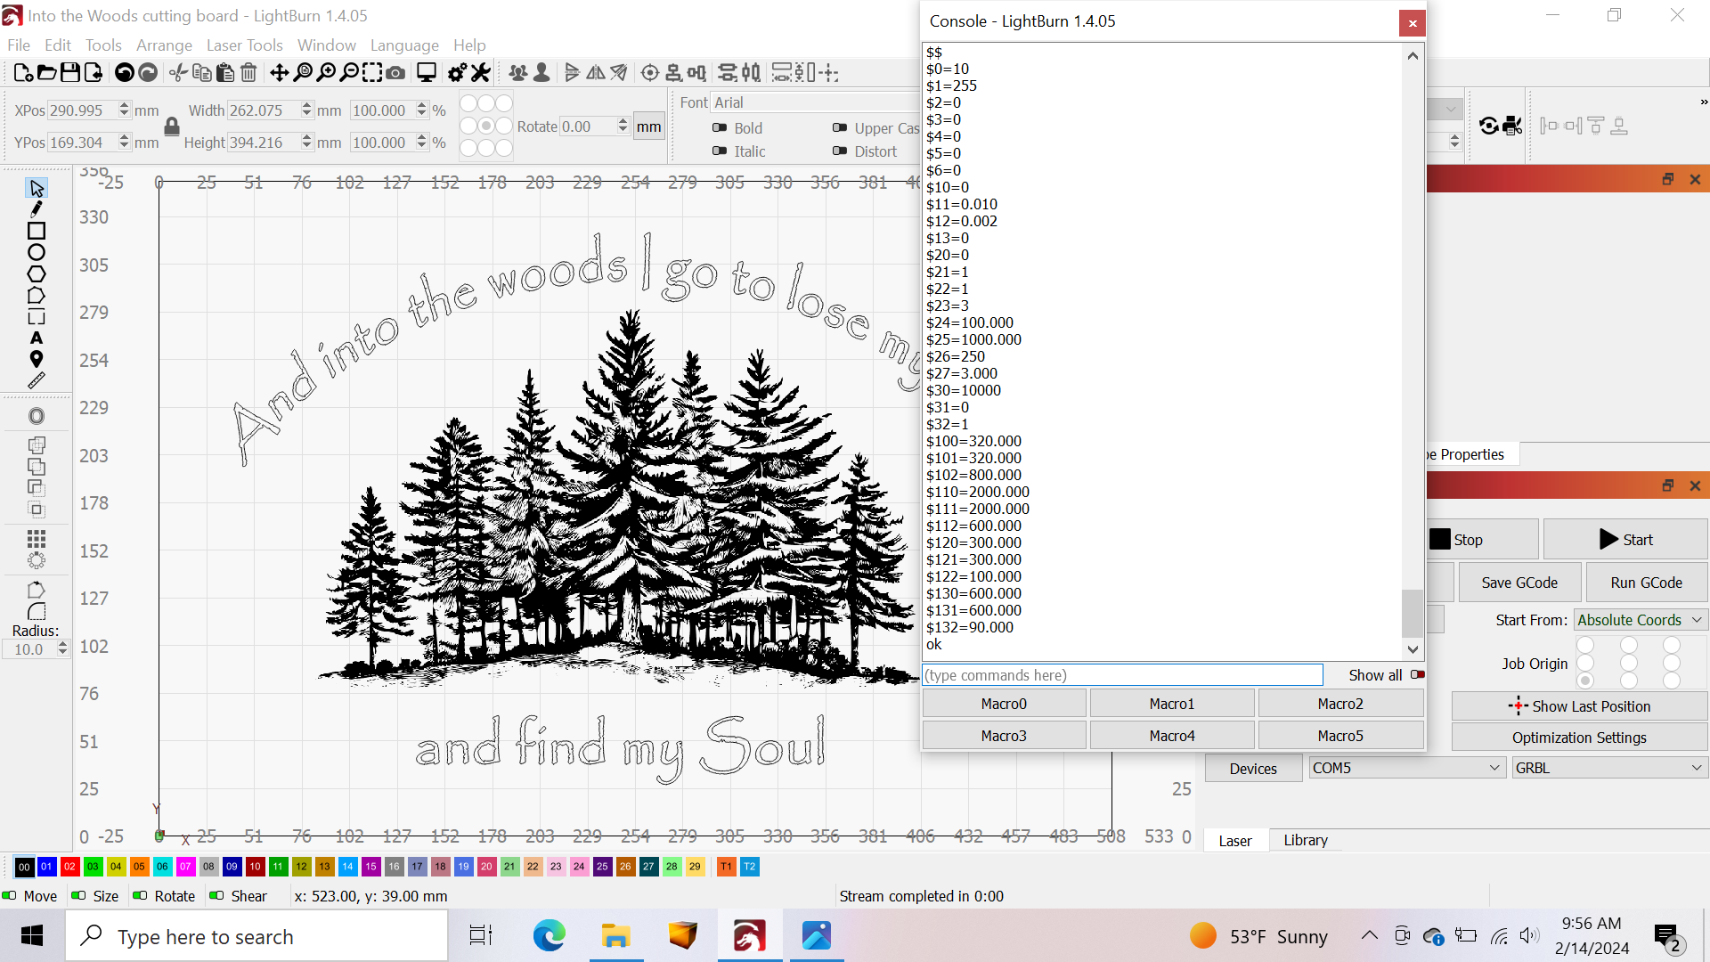This screenshot has width=1710, height=962.
Task: Open the Circular Array tool
Action: click(37, 560)
